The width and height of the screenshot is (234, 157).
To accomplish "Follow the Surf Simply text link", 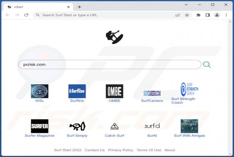I will [x=77, y=136].
